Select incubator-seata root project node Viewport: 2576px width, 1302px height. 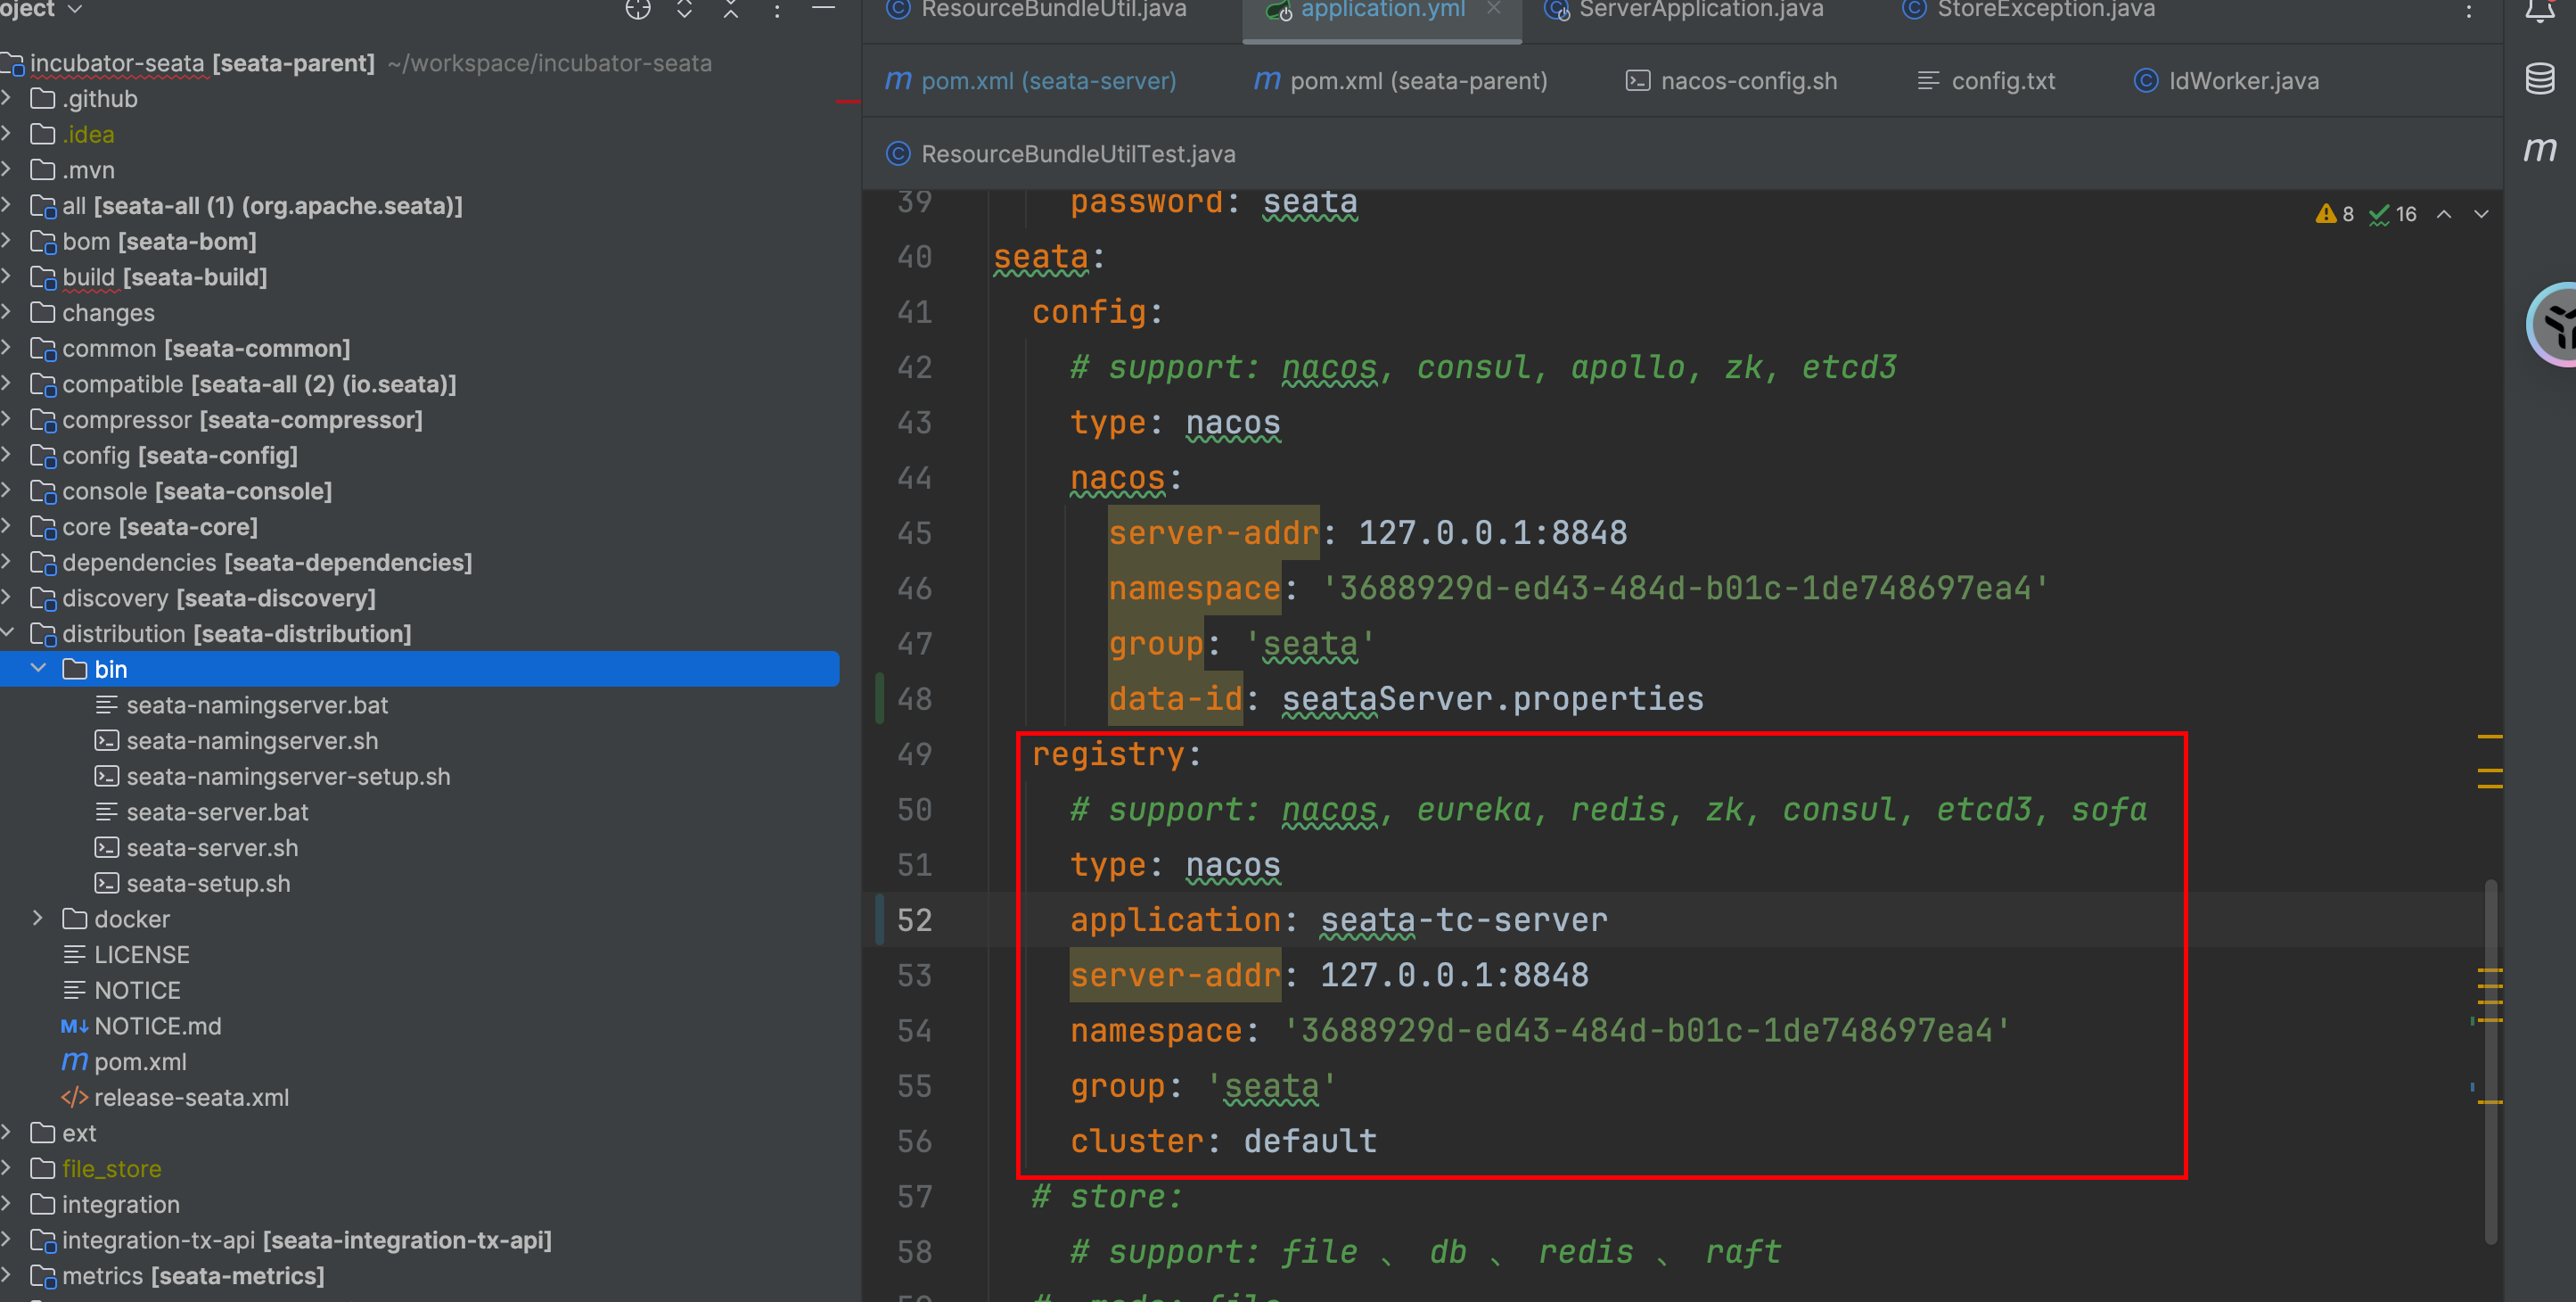(x=202, y=63)
